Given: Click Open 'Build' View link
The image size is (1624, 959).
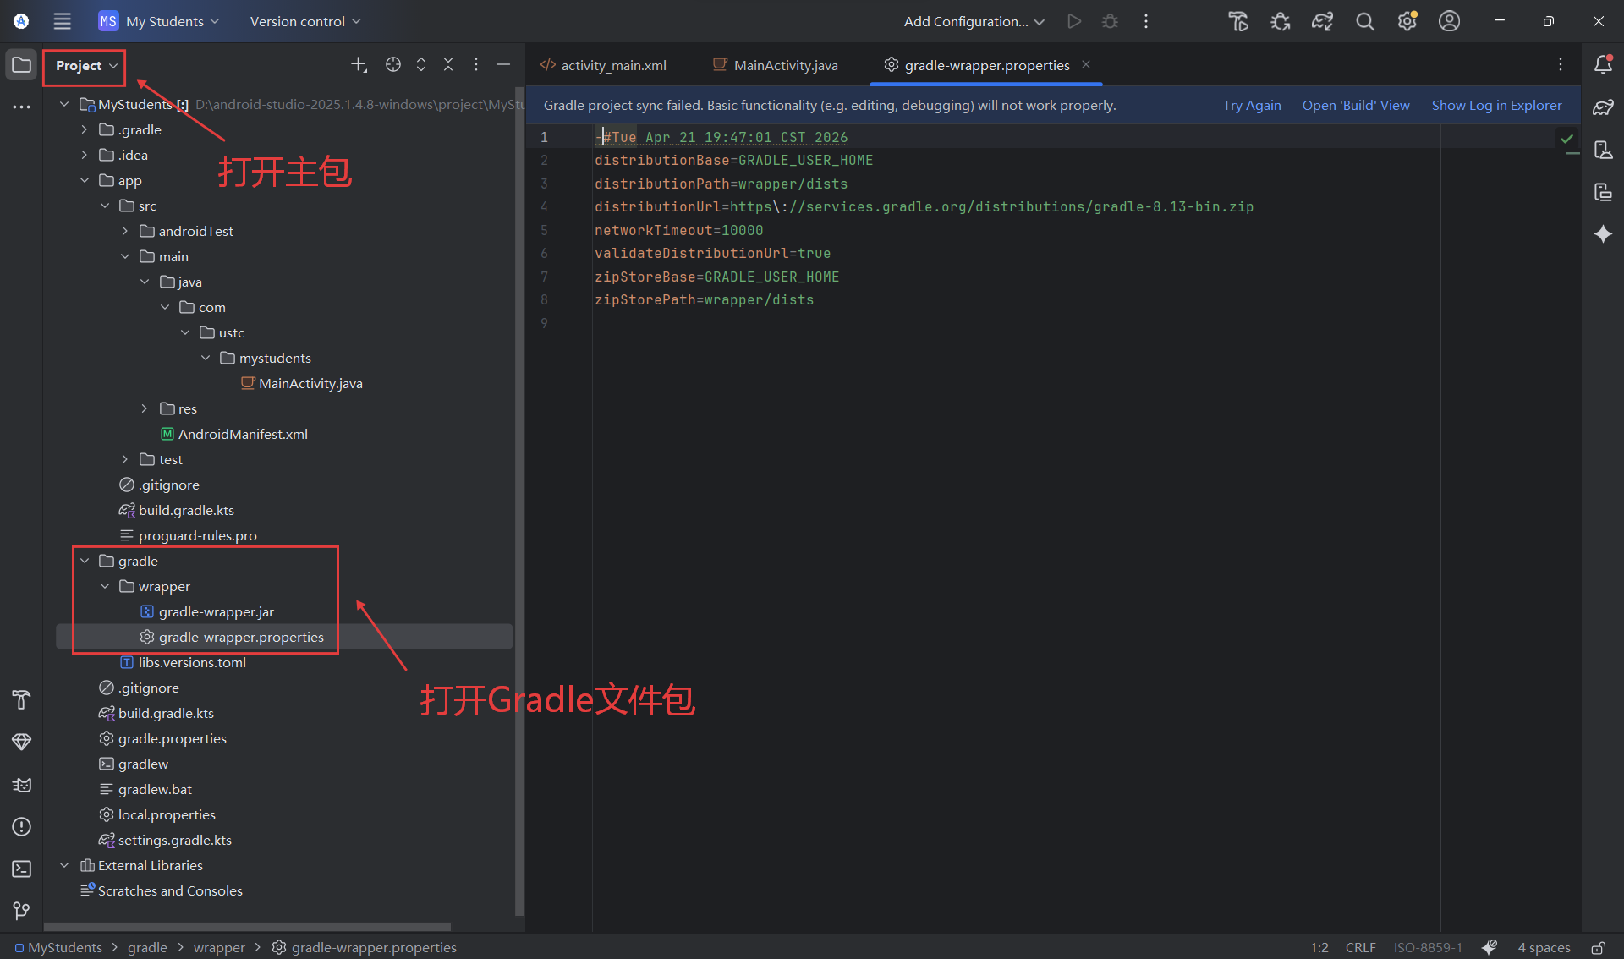Looking at the screenshot, I should pyautogui.click(x=1355, y=105).
